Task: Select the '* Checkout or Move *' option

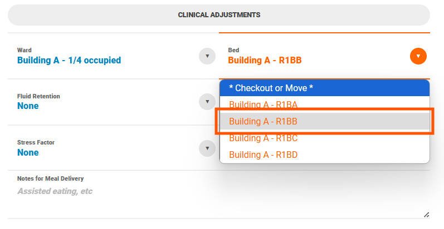Action: 325,88
